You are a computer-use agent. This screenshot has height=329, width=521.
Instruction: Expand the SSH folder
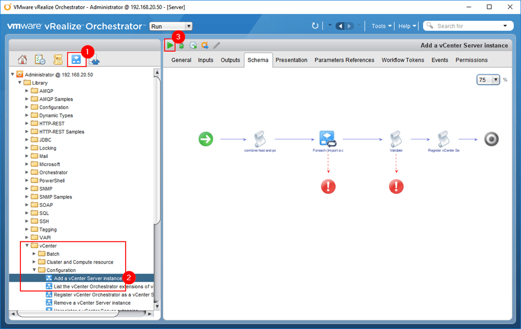tap(27, 221)
